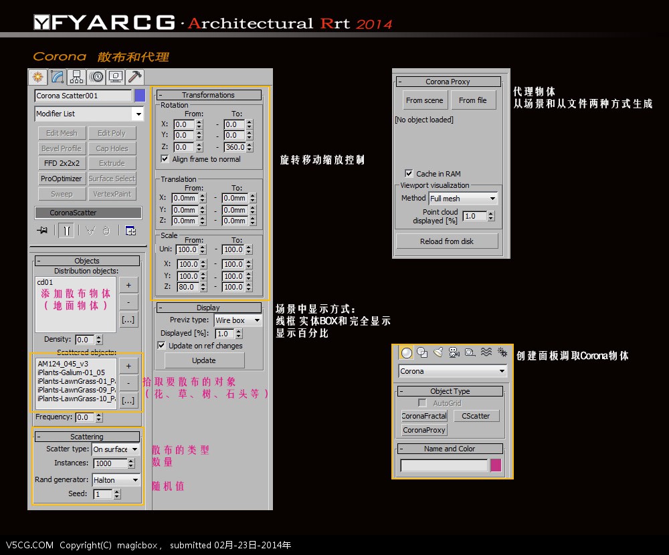Add a scattered object with plus button

(x=128, y=366)
